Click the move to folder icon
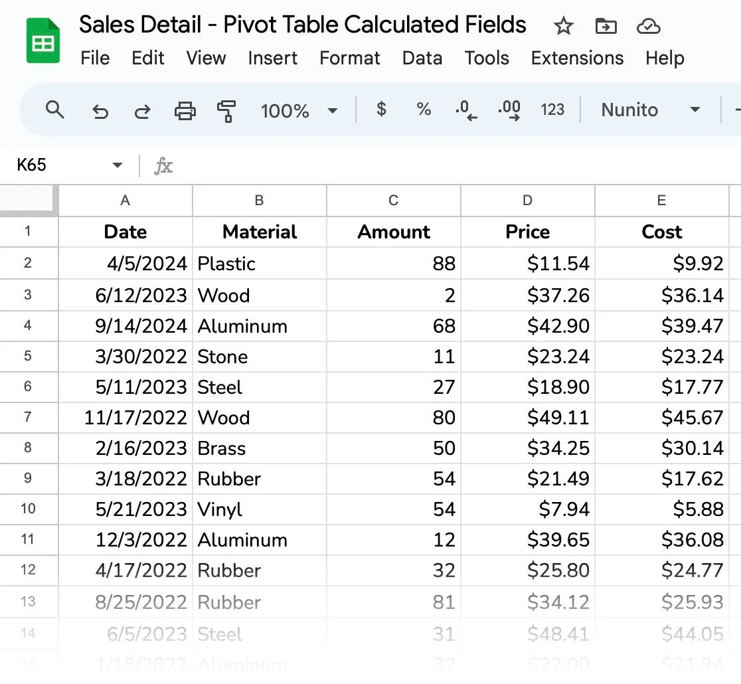This screenshot has height=684, width=741. coord(606,27)
